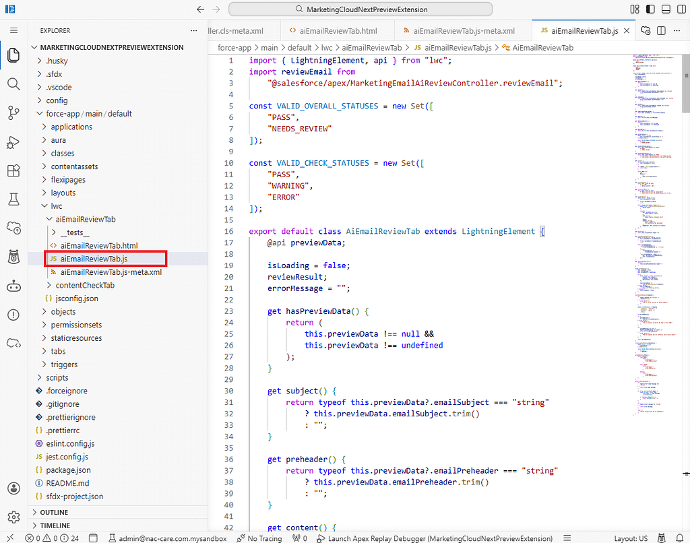Expand the contentCheckTab folder

85,285
